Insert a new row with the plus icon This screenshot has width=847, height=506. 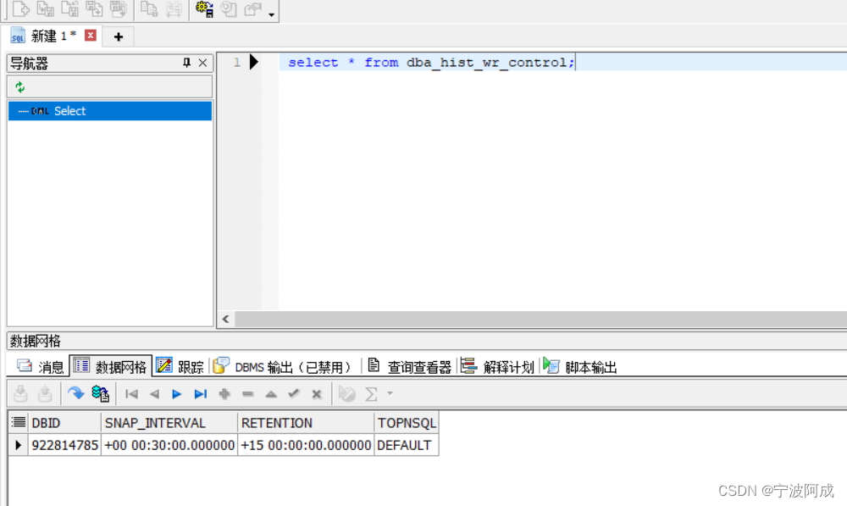[x=224, y=393]
